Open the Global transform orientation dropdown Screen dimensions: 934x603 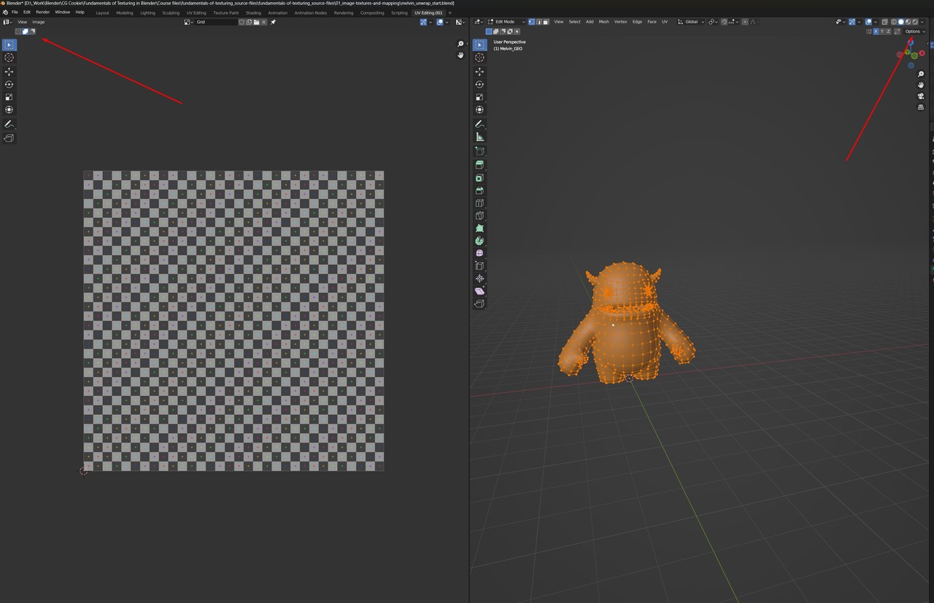[x=692, y=22]
